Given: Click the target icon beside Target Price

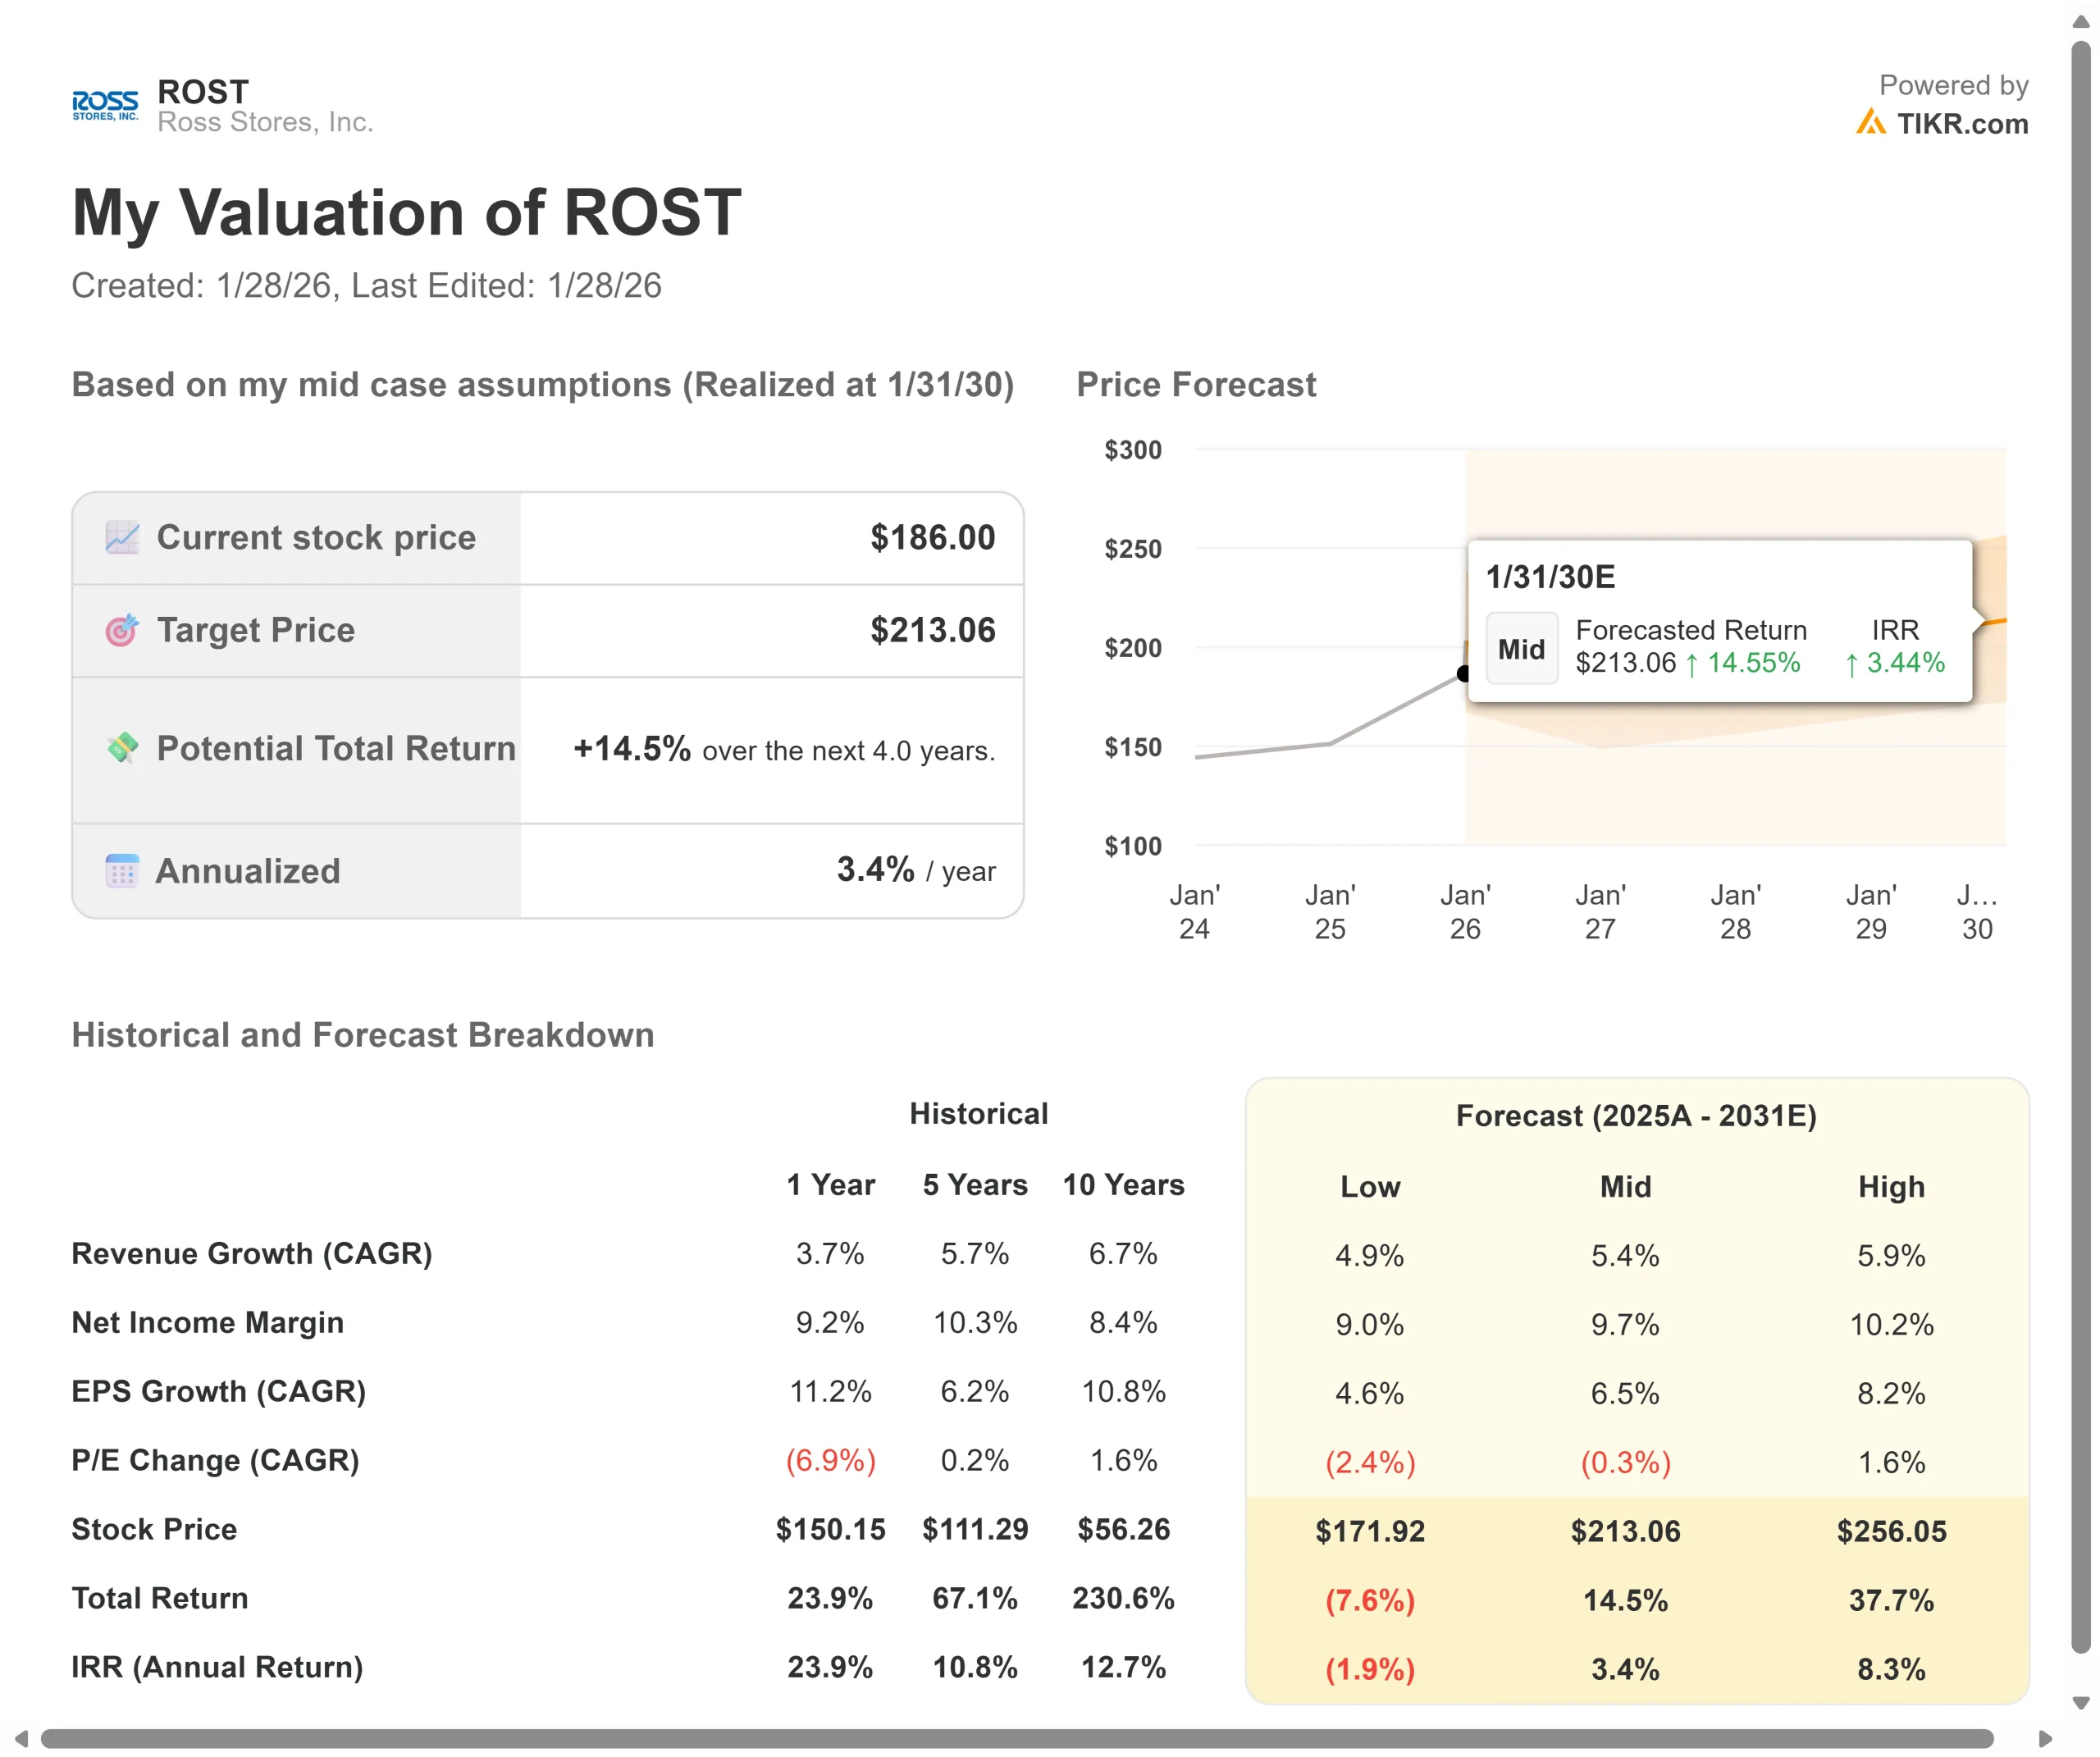Looking at the screenshot, I should [122, 630].
